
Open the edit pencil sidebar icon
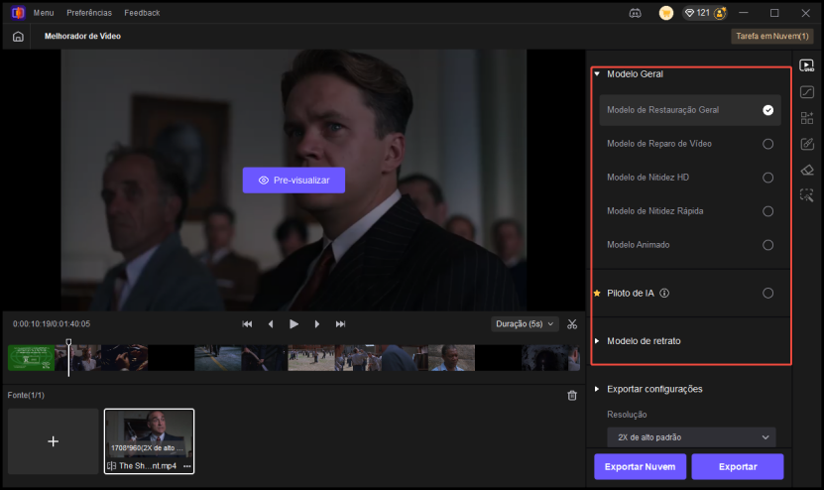[x=807, y=144]
